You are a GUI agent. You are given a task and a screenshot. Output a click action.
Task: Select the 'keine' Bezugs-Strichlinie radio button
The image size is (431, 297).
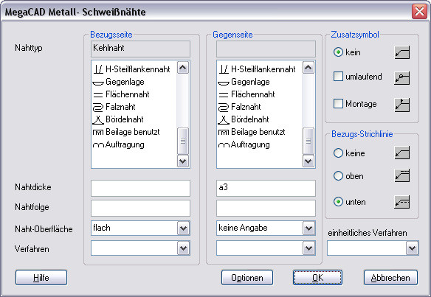point(338,153)
